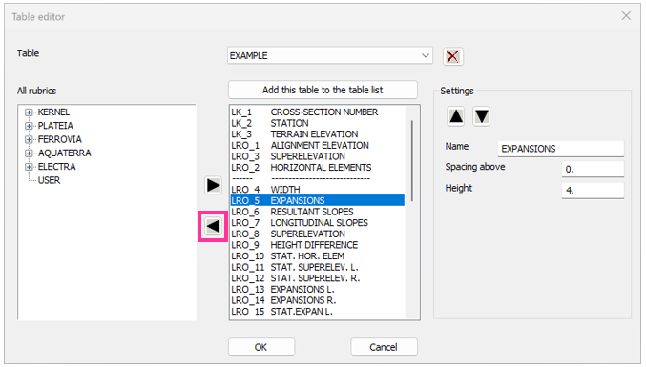Click the red X delete table icon
This screenshot has height=367, width=646.
click(x=453, y=56)
